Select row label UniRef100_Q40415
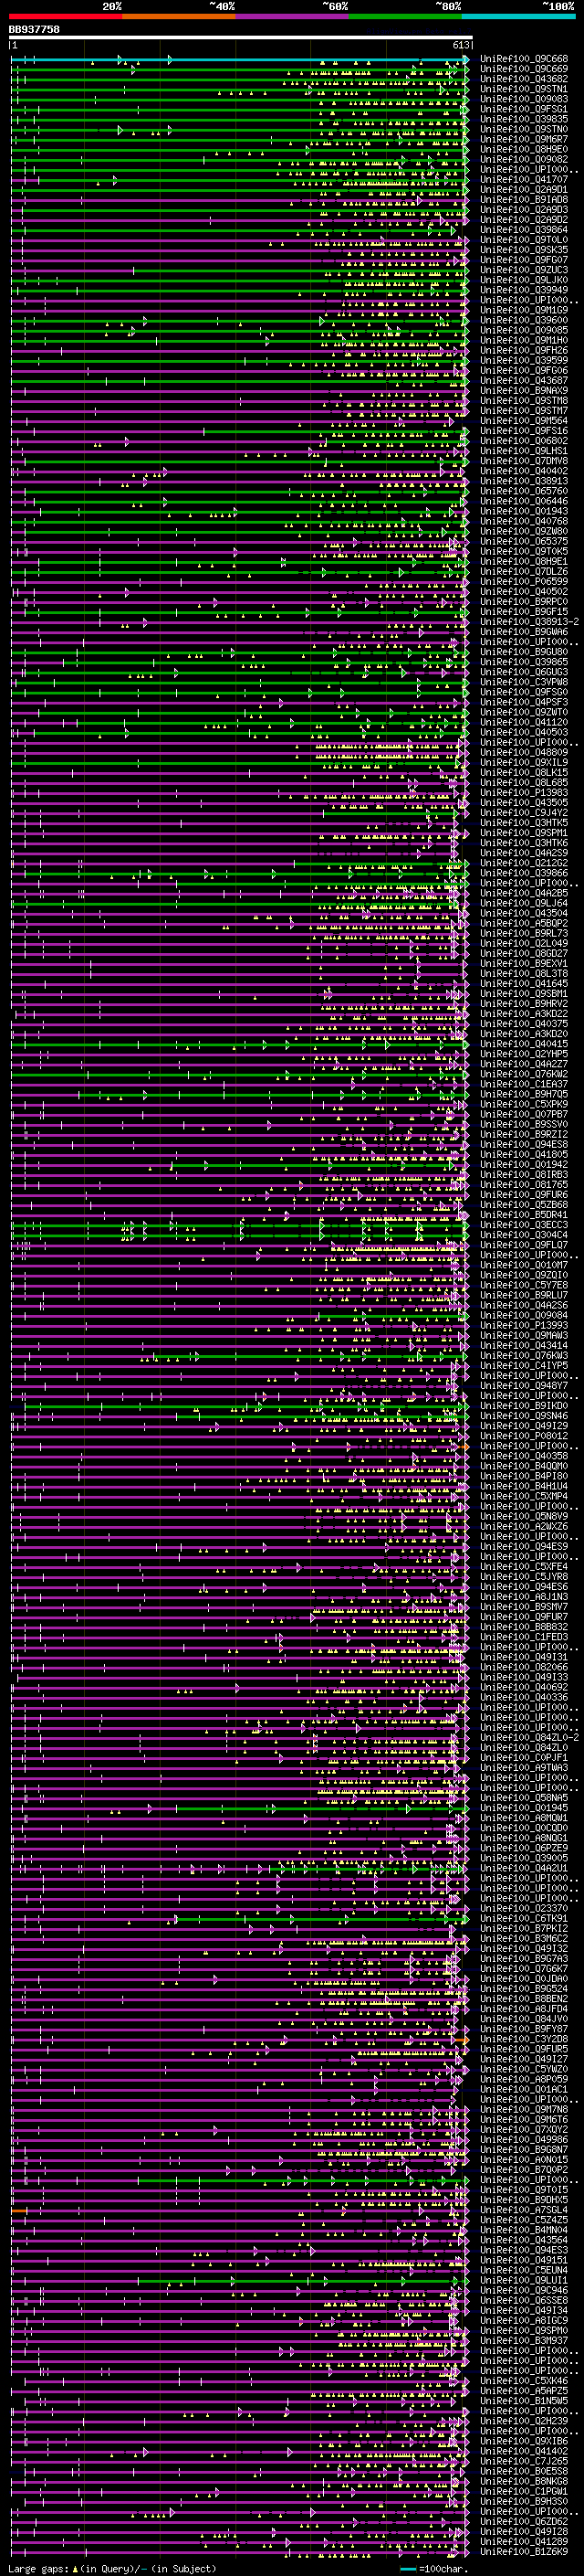This screenshot has width=584, height=2576. coord(524,1044)
